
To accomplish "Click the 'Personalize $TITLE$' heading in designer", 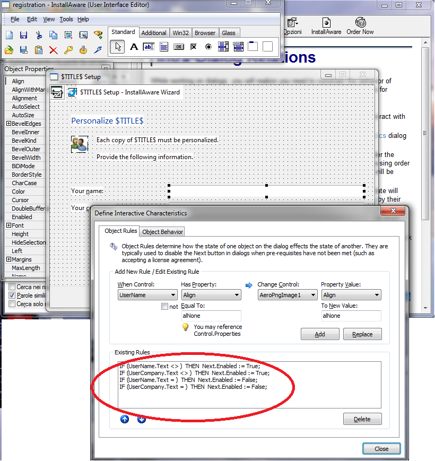I will click(x=107, y=121).
